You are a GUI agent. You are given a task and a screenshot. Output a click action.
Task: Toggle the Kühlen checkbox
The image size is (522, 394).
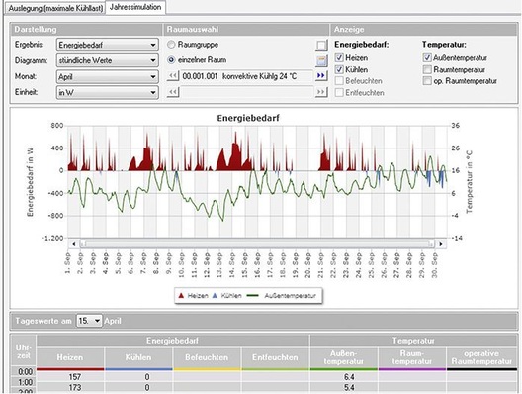339,69
